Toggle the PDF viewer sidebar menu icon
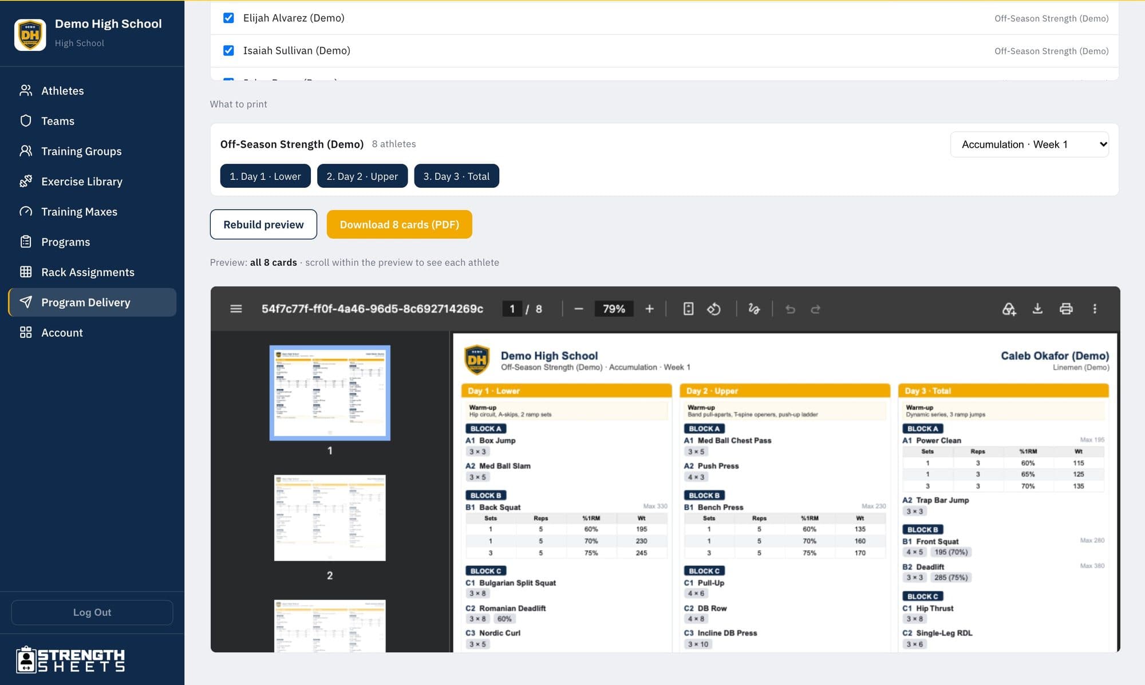The height and width of the screenshot is (685, 1145). point(236,309)
